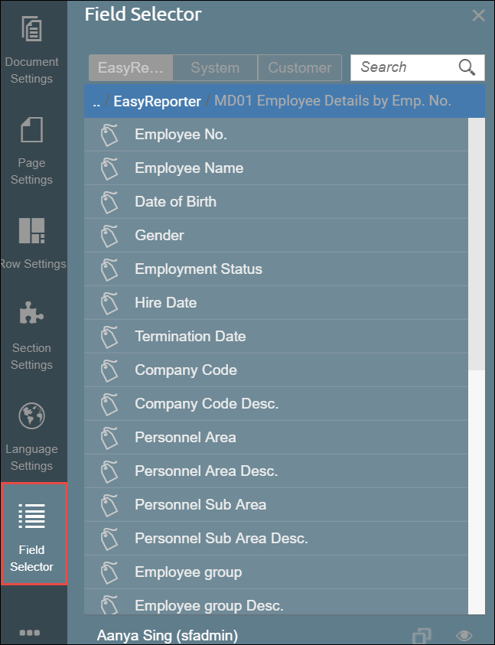
Task: Click the search magnifier icon
Action: tap(467, 67)
